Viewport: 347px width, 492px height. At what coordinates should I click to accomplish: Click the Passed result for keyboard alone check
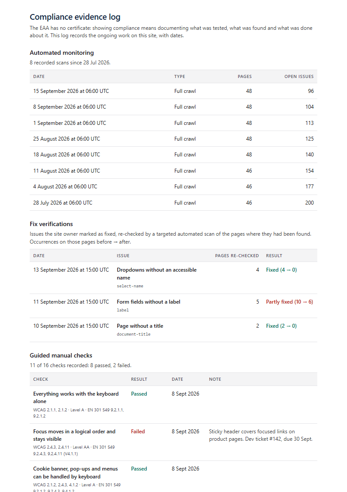[x=139, y=394]
